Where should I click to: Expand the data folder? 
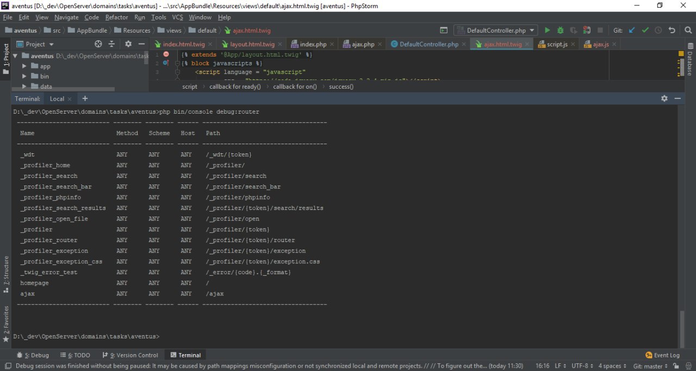coord(24,86)
